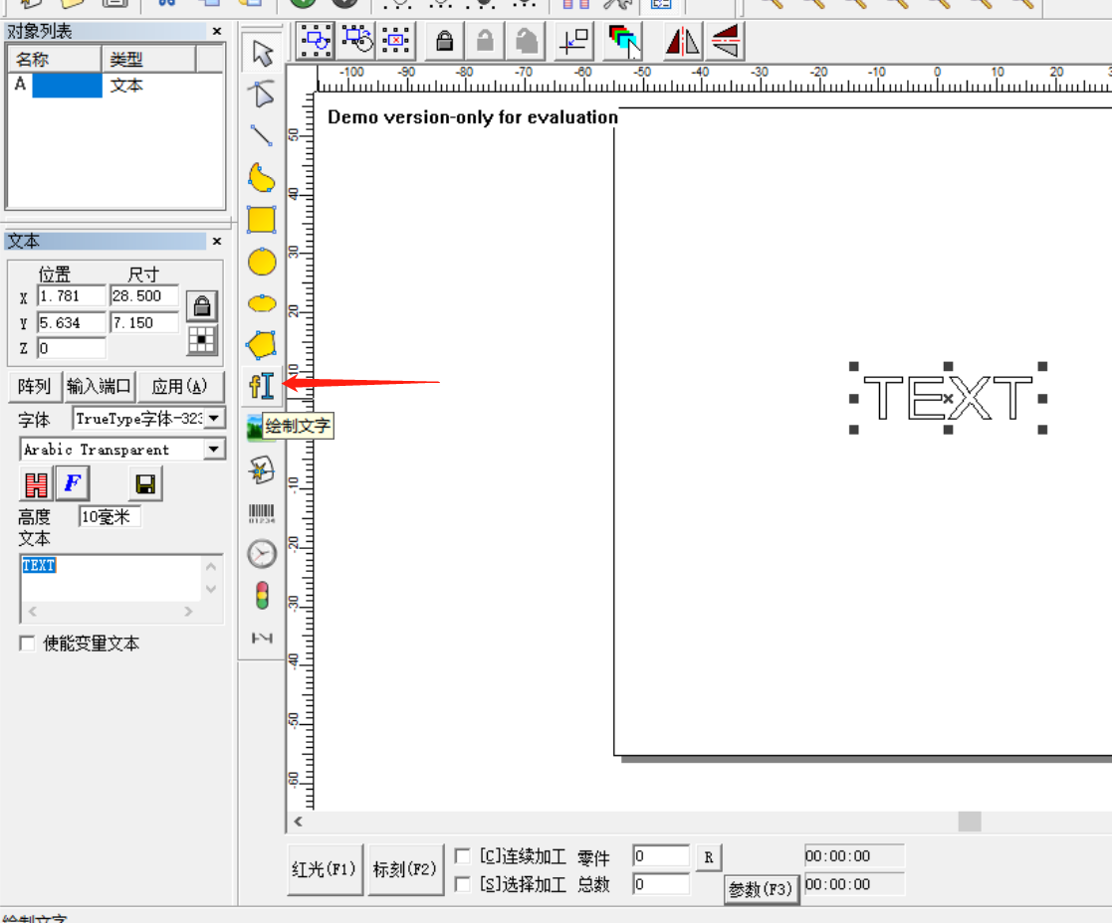Click the width size field 28.500
Image resolution: width=1112 pixels, height=923 pixels.
[144, 296]
